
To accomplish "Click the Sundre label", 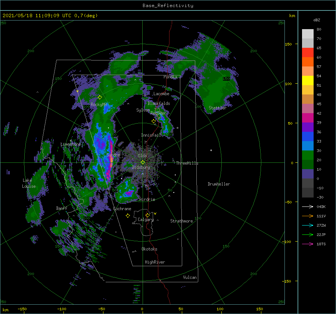I will pos(113,155).
